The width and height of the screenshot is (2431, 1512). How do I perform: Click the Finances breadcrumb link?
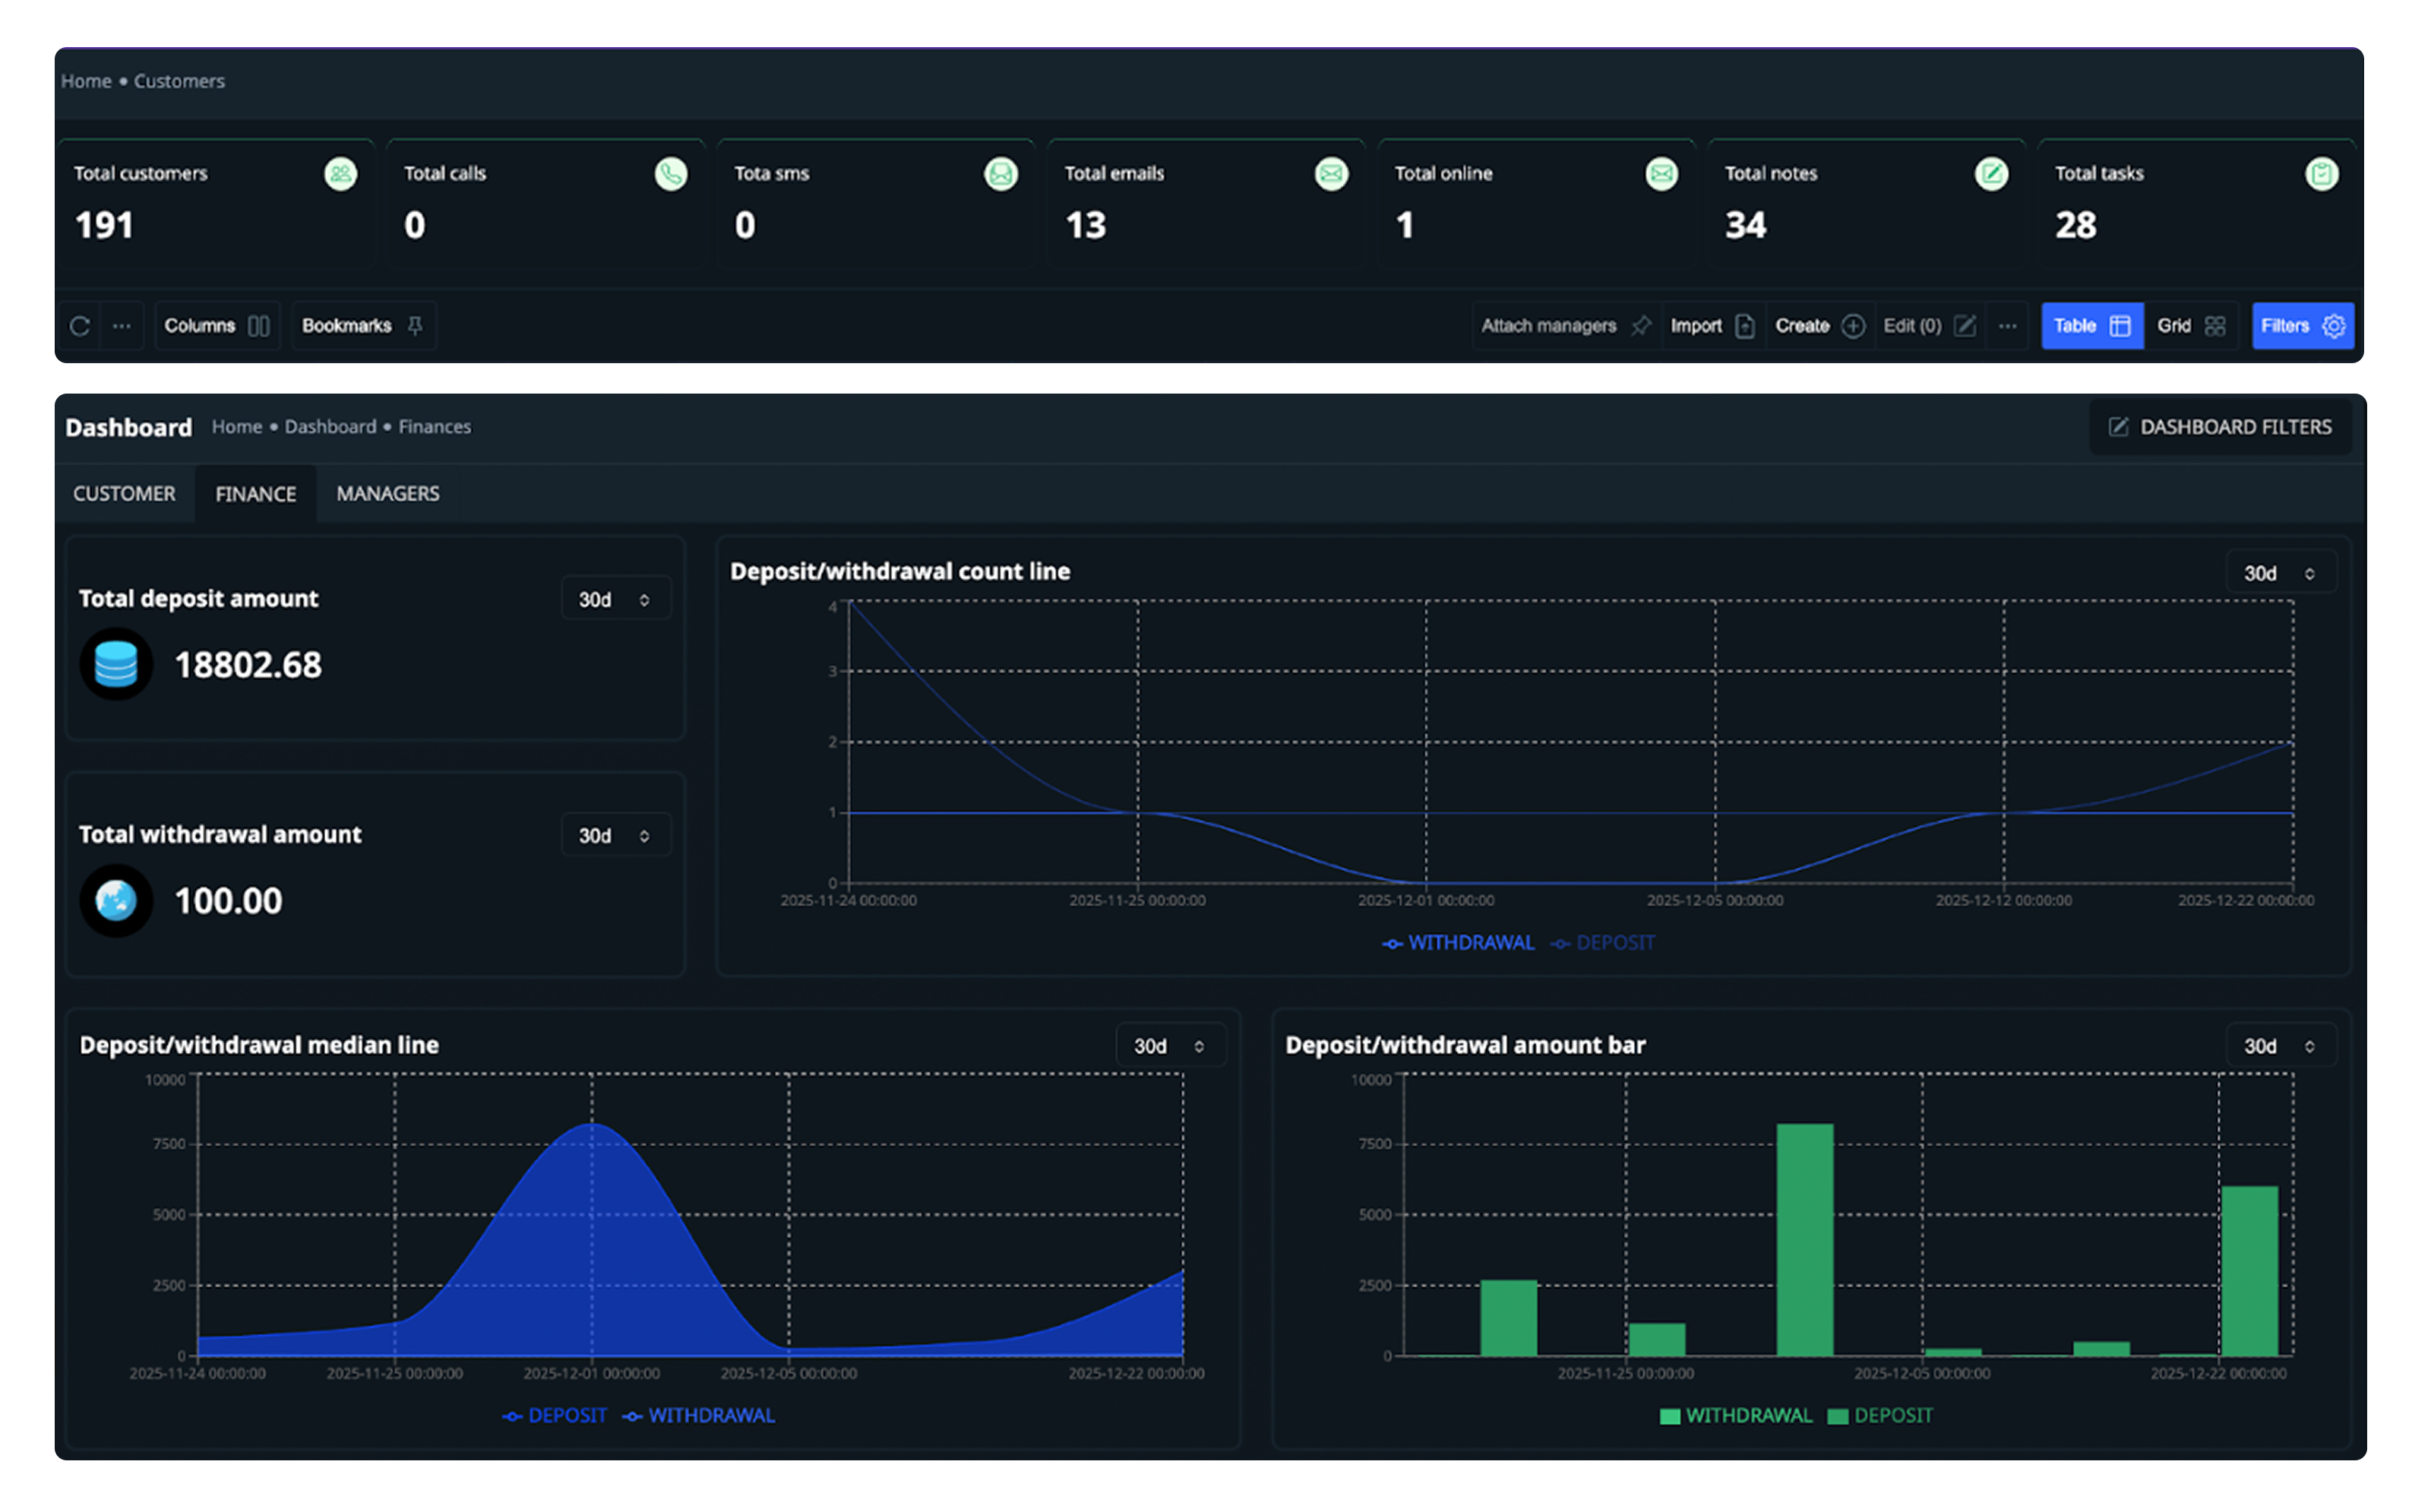pos(435,426)
